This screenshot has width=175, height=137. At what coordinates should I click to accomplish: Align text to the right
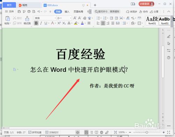click(108, 23)
